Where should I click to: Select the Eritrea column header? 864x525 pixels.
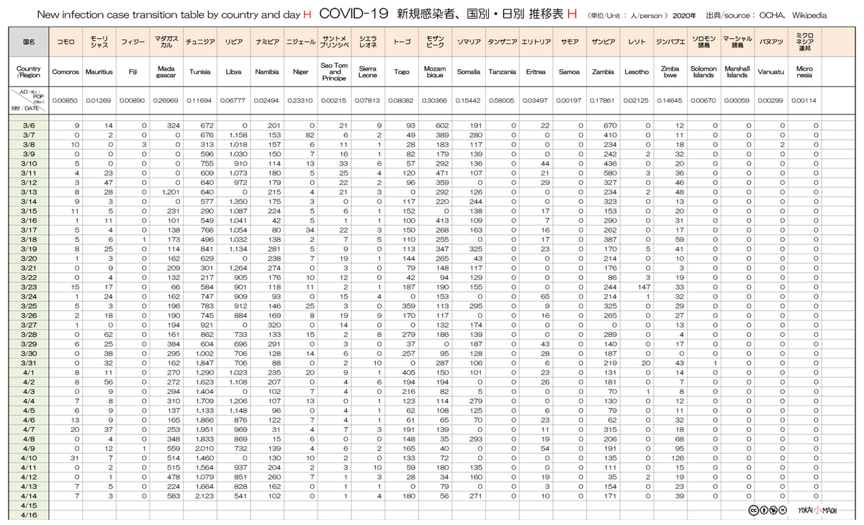[536, 72]
